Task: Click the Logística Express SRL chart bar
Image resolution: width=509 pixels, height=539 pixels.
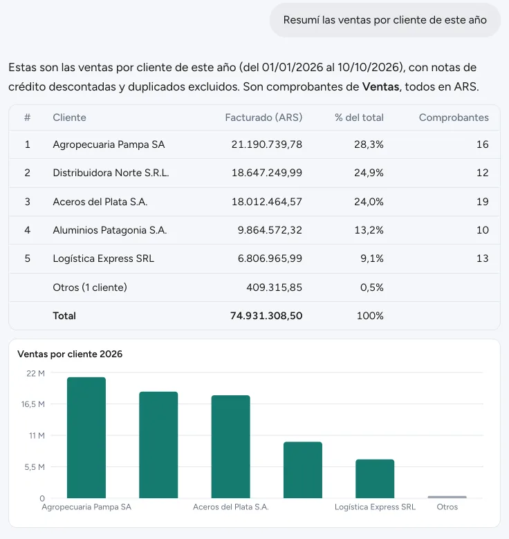Action: click(x=375, y=478)
